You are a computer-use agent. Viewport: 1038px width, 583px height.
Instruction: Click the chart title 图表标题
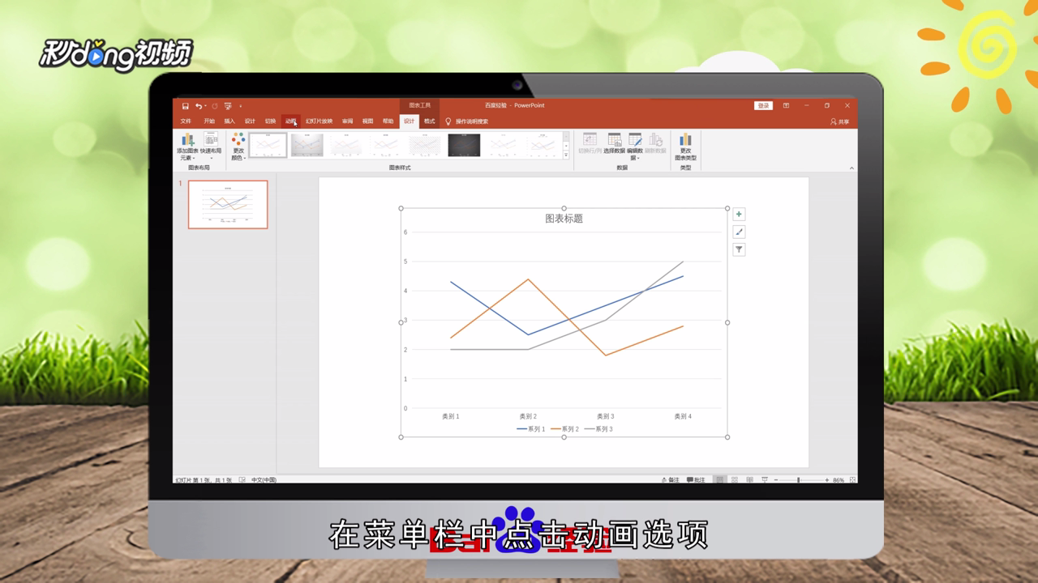pyautogui.click(x=564, y=219)
